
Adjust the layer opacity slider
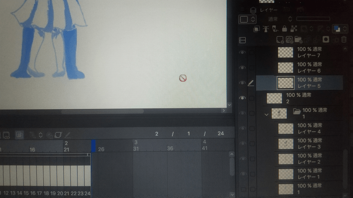(x=313, y=19)
